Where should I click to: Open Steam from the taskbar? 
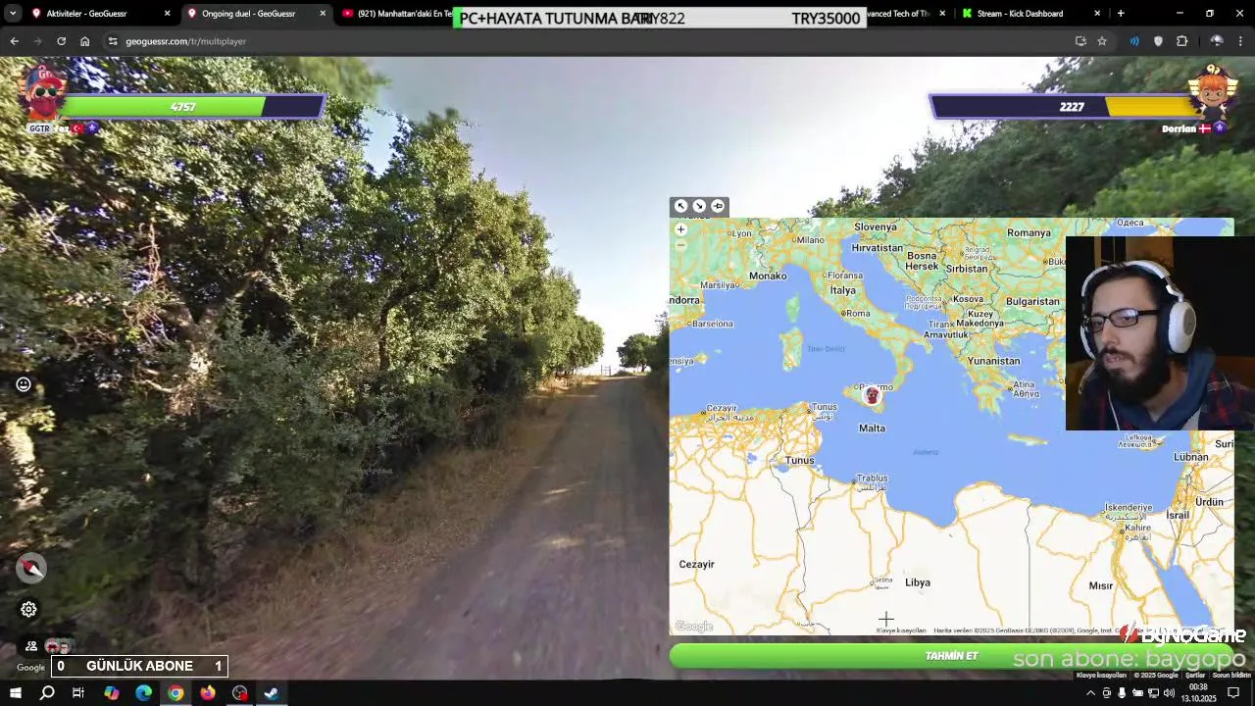click(x=272, y=693)
